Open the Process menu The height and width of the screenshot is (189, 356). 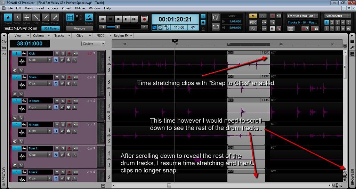click(53, 8)
